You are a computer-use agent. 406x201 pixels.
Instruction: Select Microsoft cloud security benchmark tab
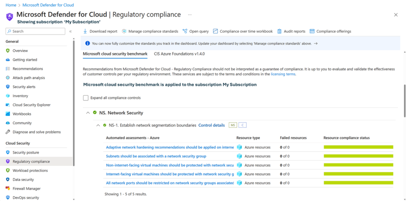tap(115, 54)
